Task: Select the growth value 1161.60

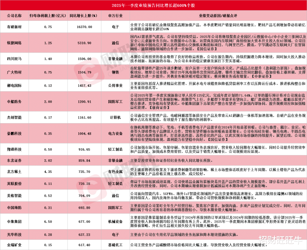Action: pos(85,118)
